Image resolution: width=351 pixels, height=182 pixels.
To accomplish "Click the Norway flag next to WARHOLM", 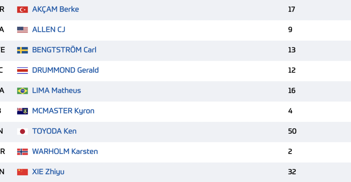I will pos(22,152).
